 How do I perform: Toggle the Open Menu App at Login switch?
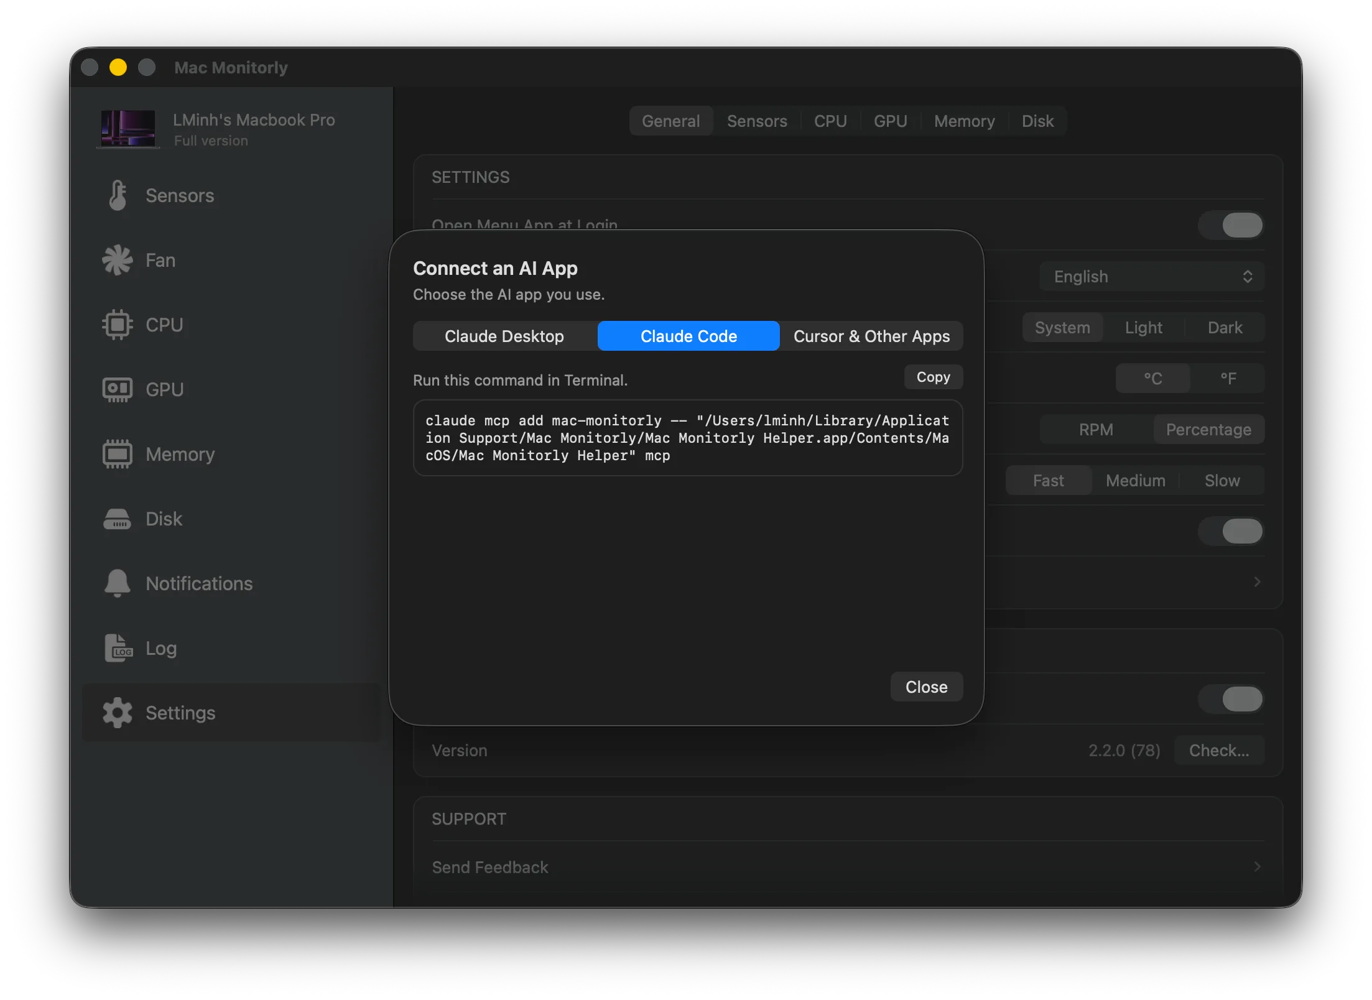(1231, 225)
